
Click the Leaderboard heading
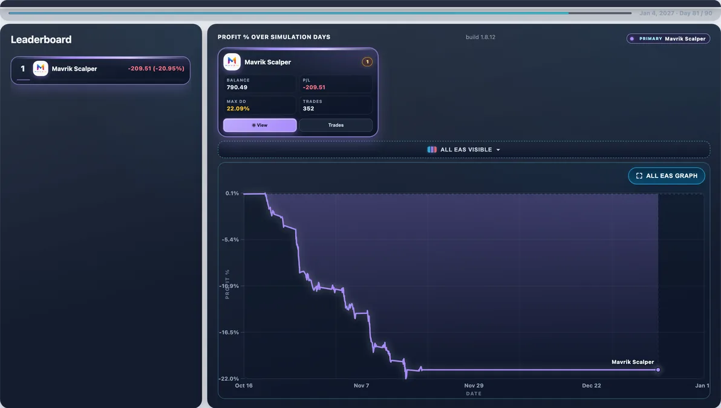click(x=41, y=39)
